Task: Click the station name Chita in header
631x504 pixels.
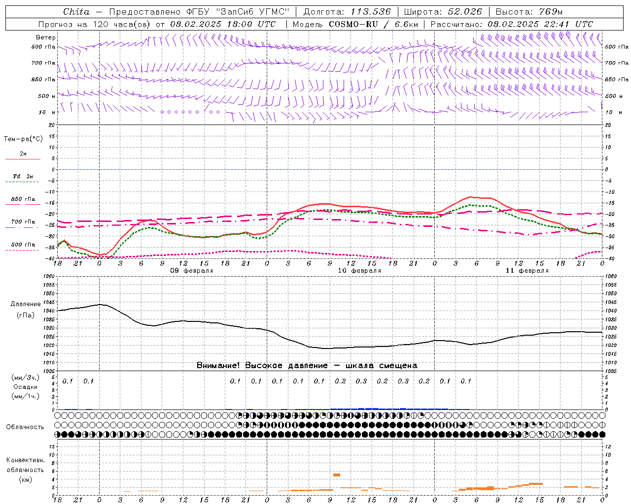Action: coord(76,11)
